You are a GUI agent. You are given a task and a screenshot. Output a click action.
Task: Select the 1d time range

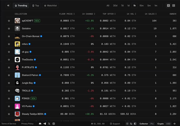[x=129, y=6]
